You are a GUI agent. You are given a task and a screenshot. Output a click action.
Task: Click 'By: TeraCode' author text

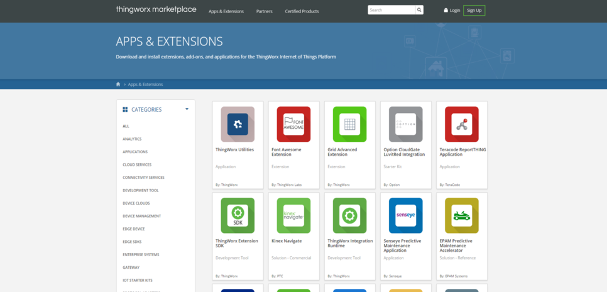(450, 185)
